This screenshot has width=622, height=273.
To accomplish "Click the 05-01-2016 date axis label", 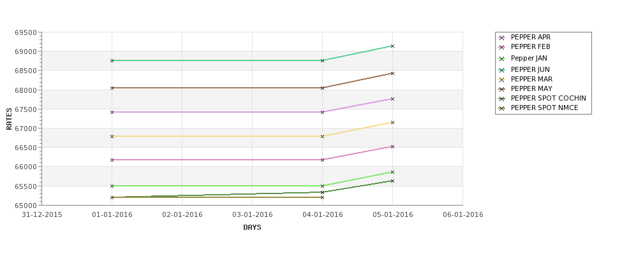I will tap(392, 215).
